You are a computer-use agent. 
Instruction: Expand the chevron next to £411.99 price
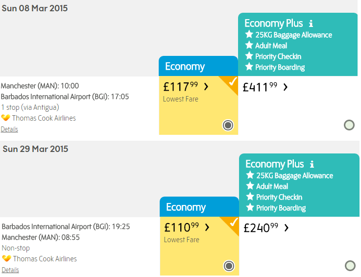tap(286, 87)
